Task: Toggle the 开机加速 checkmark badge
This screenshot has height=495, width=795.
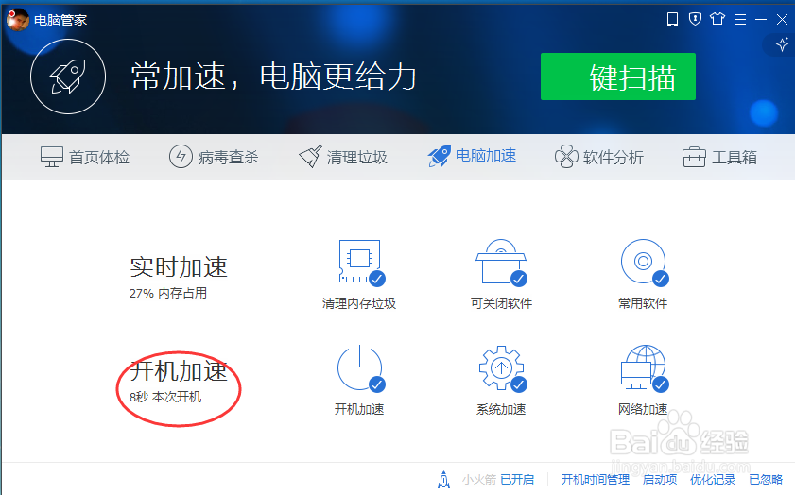Action: [377, 385]
